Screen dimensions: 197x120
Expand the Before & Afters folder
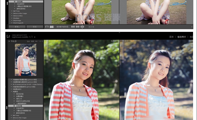tap(12, 16)
